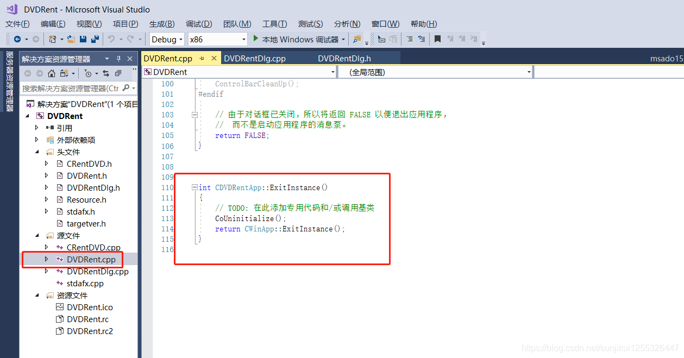The width and height of the screenshot is (684, 358).
Task: Expand the CRentDVD.h node arrow
Action: tap(46, 164)
